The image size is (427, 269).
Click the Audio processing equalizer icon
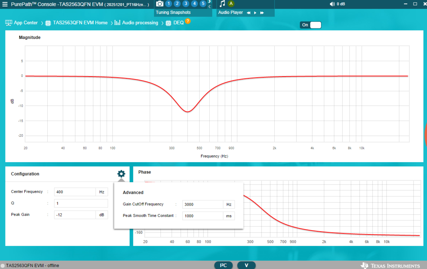(x=117, y=23)
